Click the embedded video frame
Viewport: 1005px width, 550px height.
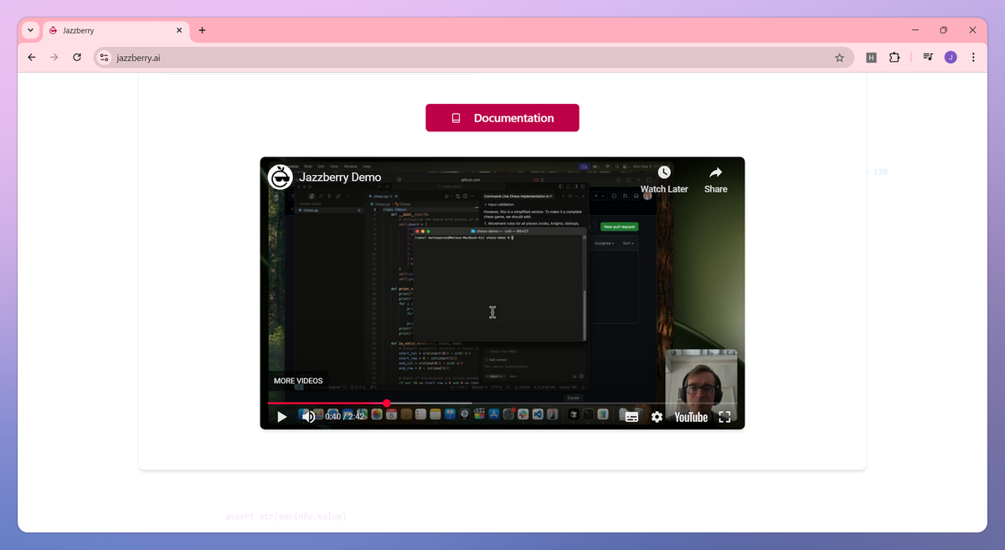pyautogui.click(x=502, y=293)
